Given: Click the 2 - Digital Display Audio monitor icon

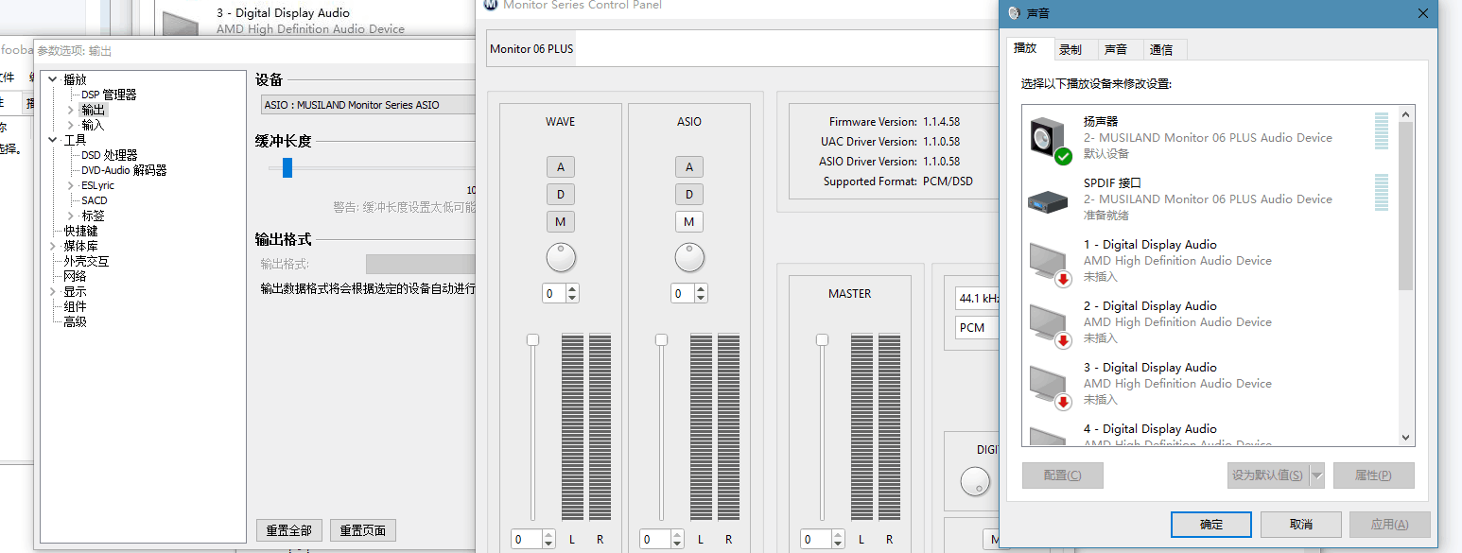Looking at the screenshot, I should (1049, 323).
